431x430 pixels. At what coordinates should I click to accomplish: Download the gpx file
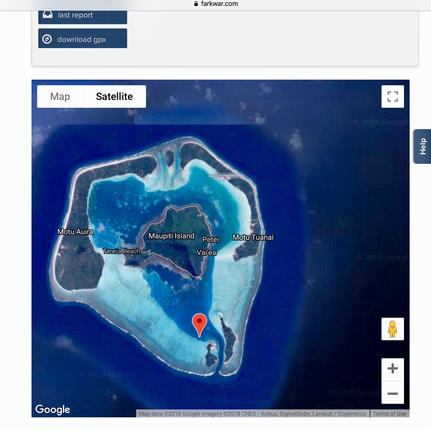pos(82,39)
